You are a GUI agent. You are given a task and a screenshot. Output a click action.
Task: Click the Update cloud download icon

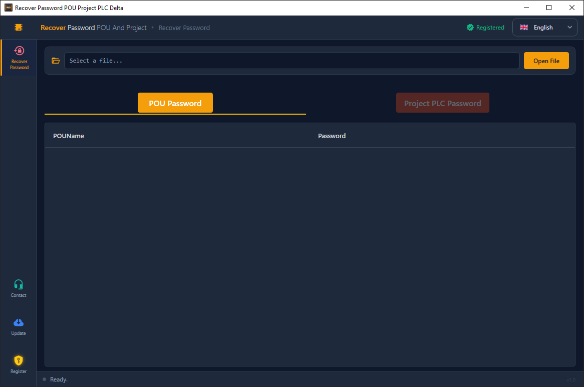click(19, 322)
